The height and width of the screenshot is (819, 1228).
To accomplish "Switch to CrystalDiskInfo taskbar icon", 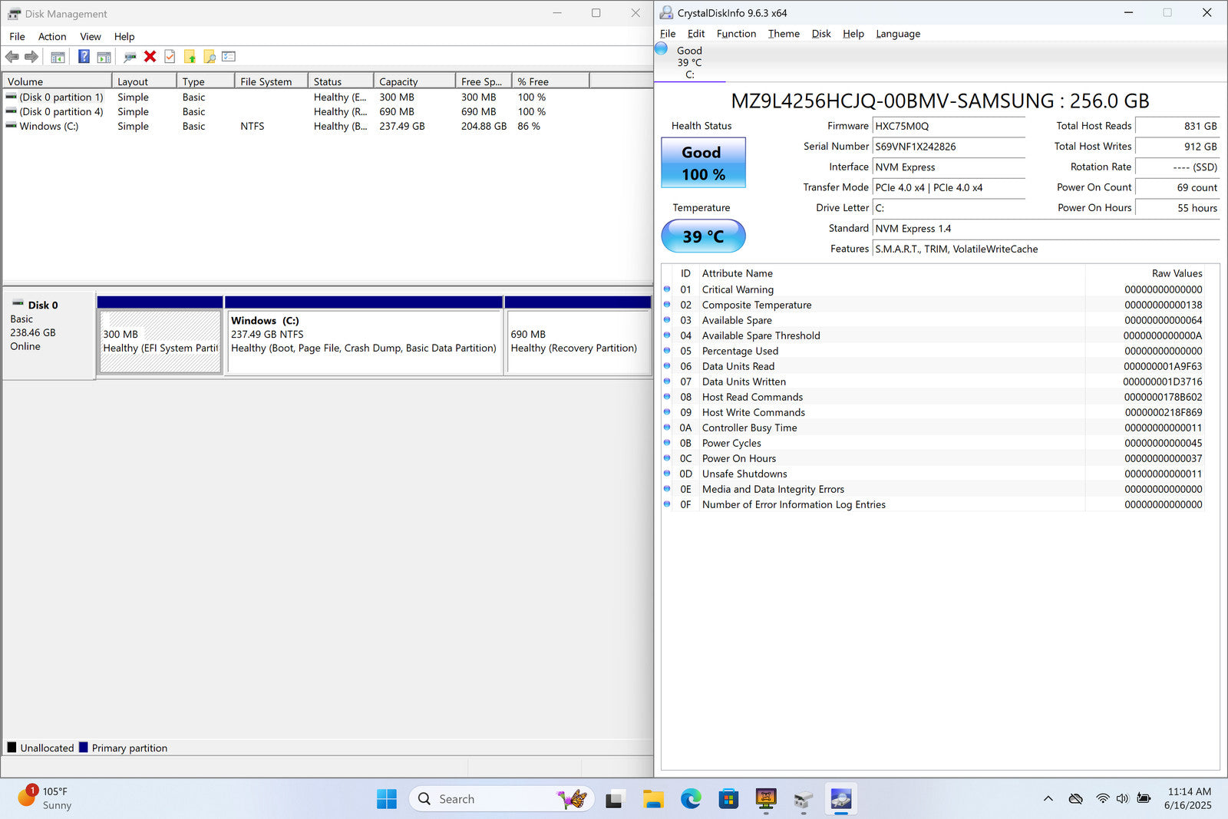I will pyautogui.click(x=841, y=799).
